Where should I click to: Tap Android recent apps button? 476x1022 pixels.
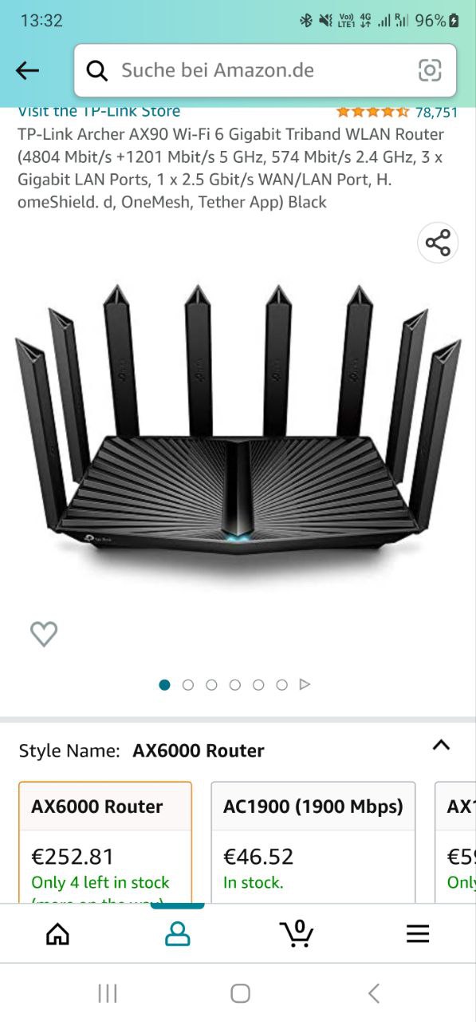tap(107, 993)
